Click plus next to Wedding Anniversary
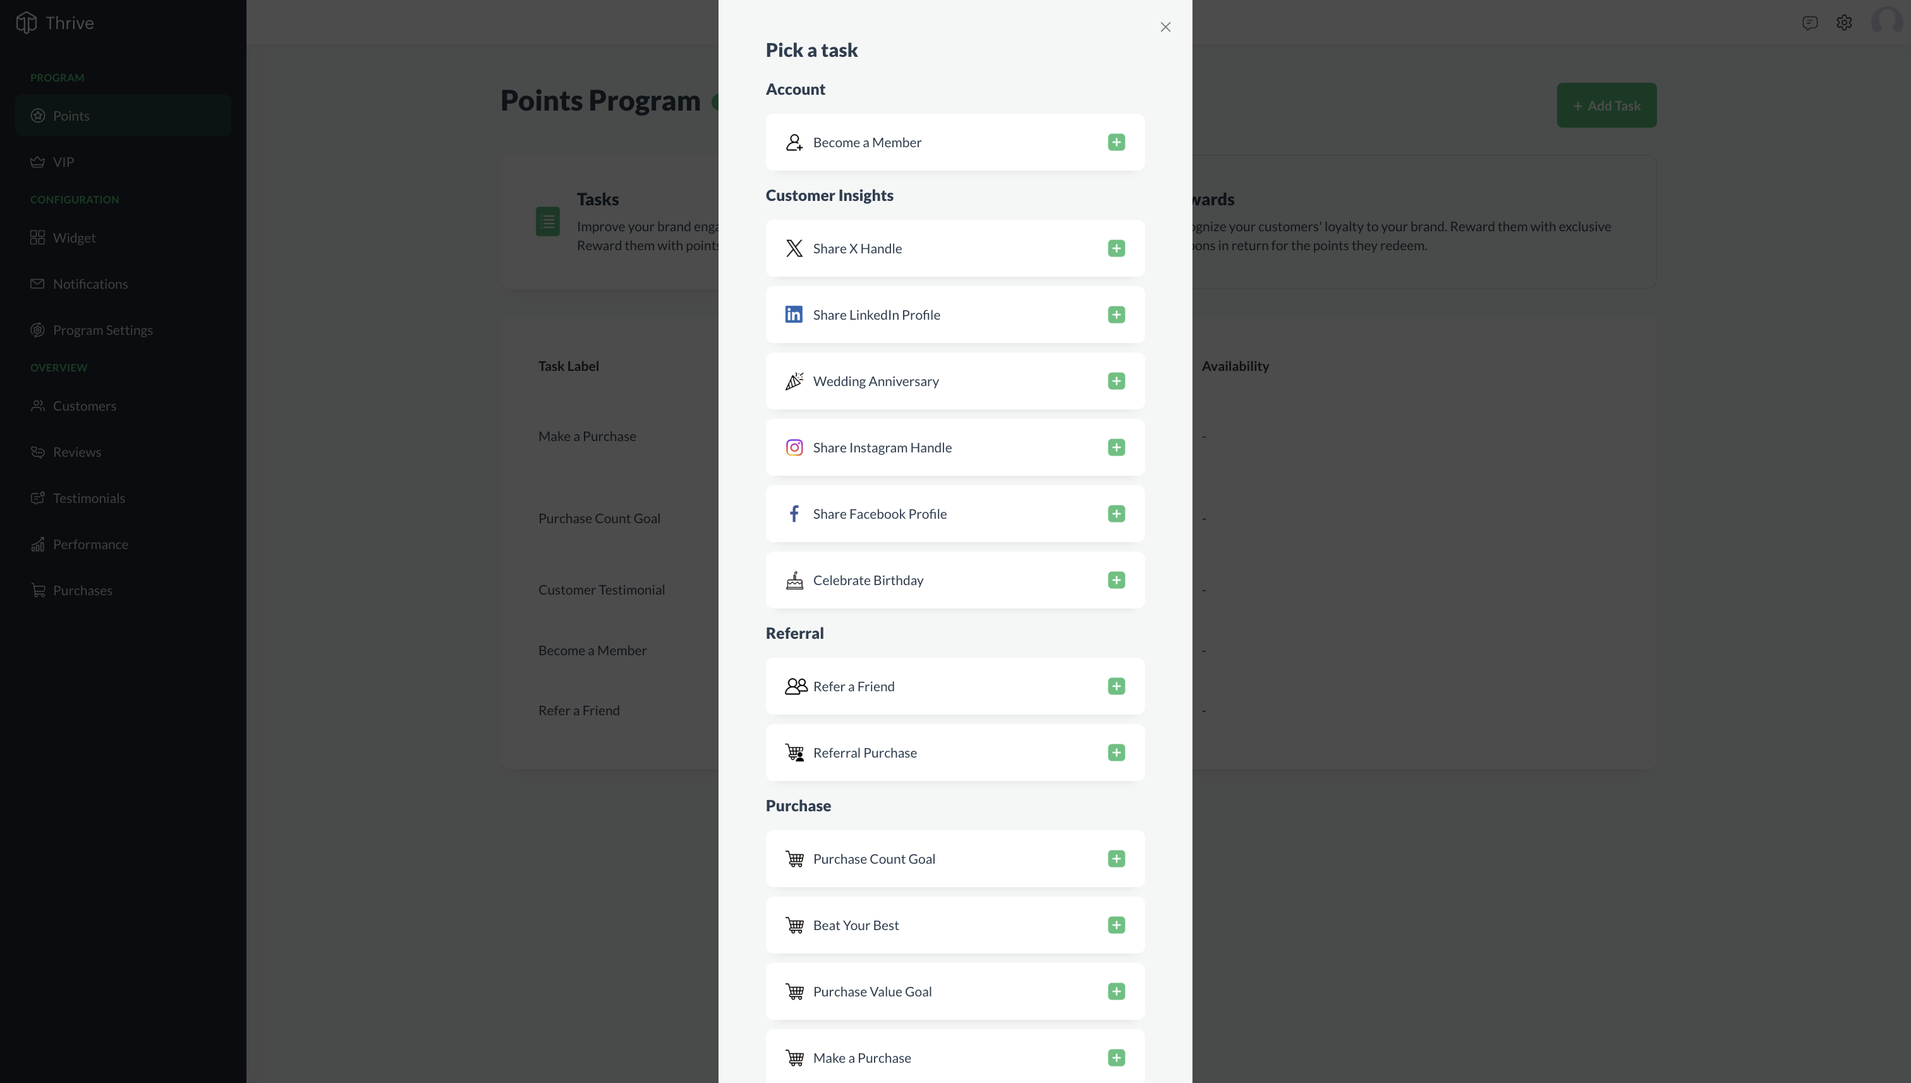This screenshot has width=1911, height=1083. point(1116,381)
